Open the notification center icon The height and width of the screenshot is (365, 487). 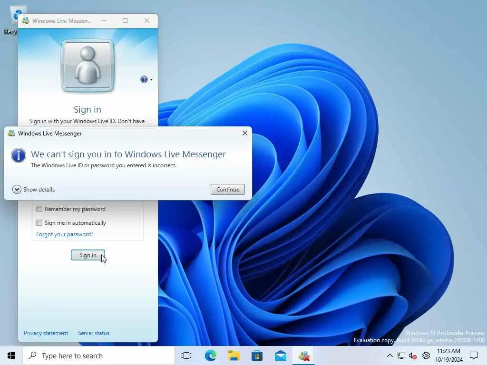click(x=474, y=355)
